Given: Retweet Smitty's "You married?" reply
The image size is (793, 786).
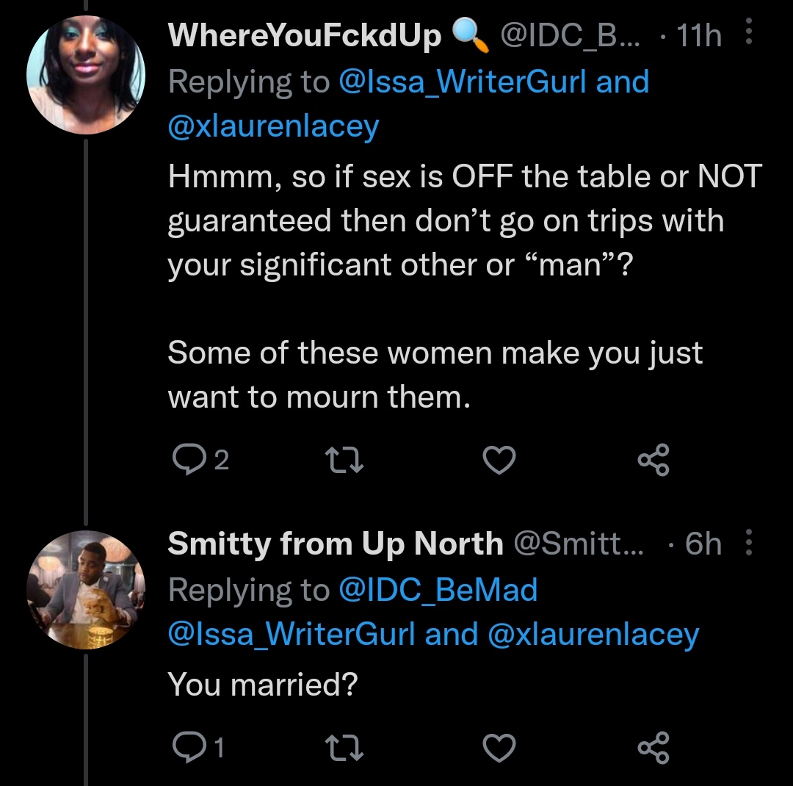Looking at the screenshot, I should [x=344, y=747].
